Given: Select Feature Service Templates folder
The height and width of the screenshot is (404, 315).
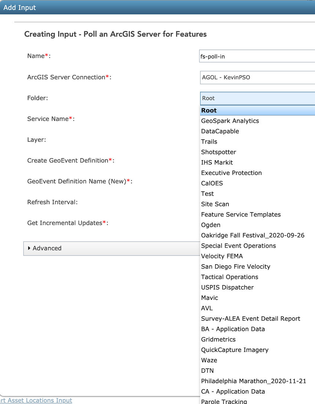Looking at the screenshot, I should 257,214.
